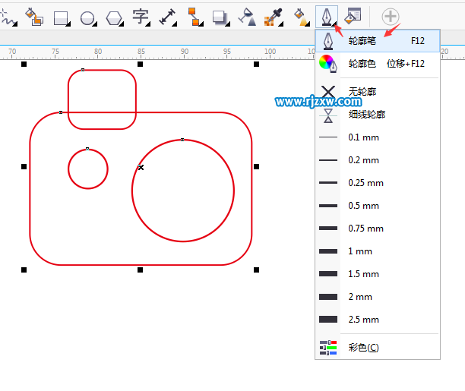Screen dimensions: 465x391
Task: Select the Polygon tool
Action: point(113,17)
